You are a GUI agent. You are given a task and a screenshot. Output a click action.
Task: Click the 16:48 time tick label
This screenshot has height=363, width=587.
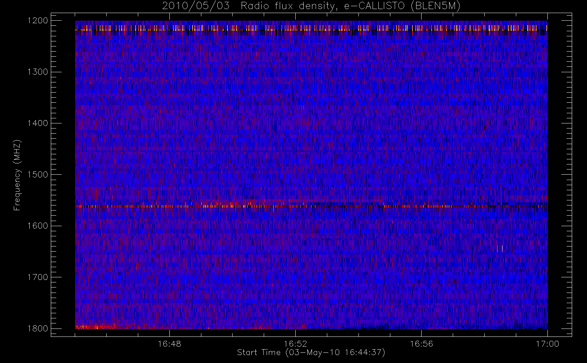(x=169, y=344)
